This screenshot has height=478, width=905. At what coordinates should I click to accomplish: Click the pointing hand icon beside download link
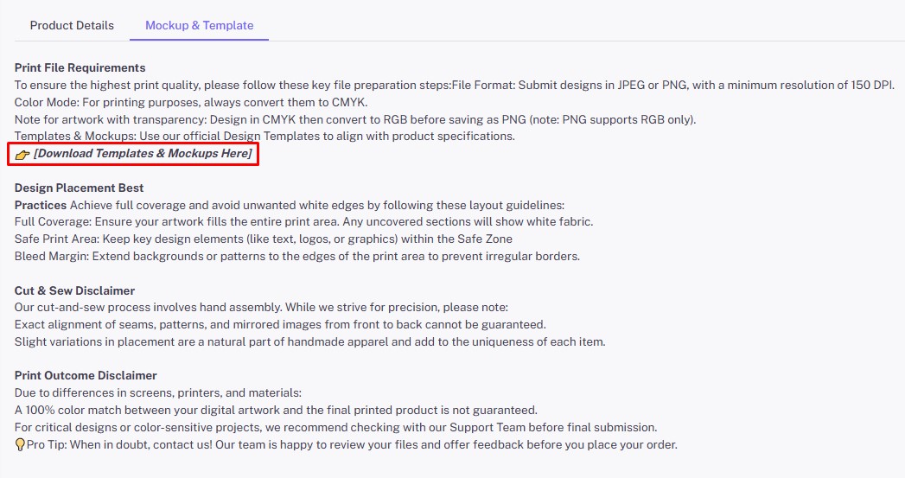coord(22,155)
